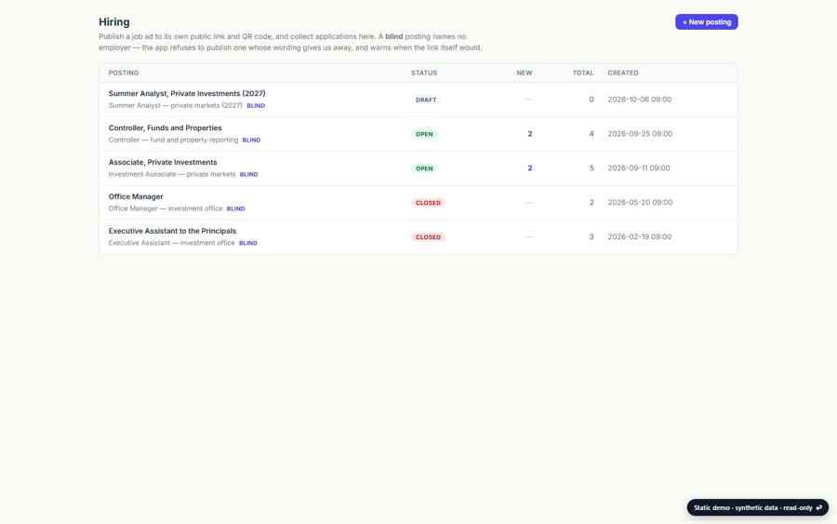837x524 pixels.
Task: Click the return arrow icon in the static demo badge
Action: click(818, 507)
